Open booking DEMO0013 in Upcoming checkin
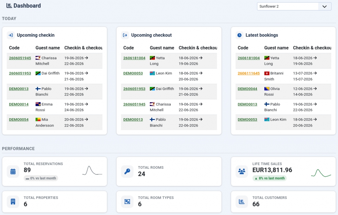Image resolution: width=338 pixels, height=215 pixels. (19, 89)
